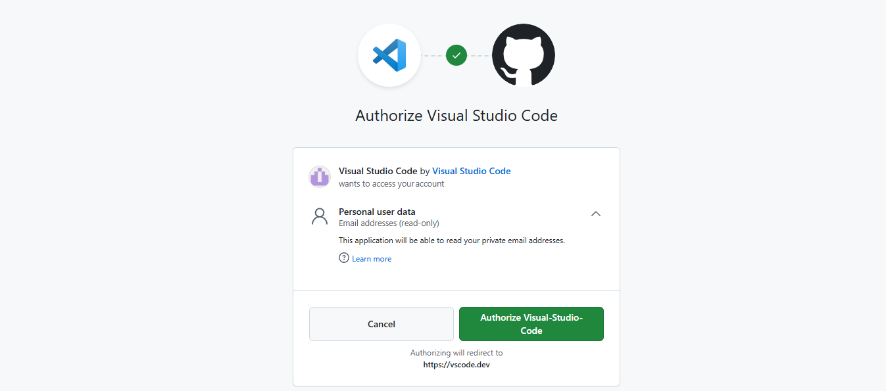Click the green checkmark connection icon
The width and height of the screenshot is (886, 391).
click(456, 55)
